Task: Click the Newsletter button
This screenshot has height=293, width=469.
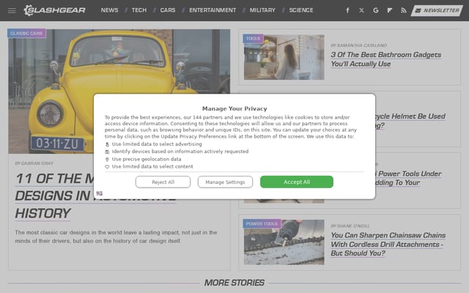Action: (437, 10)
